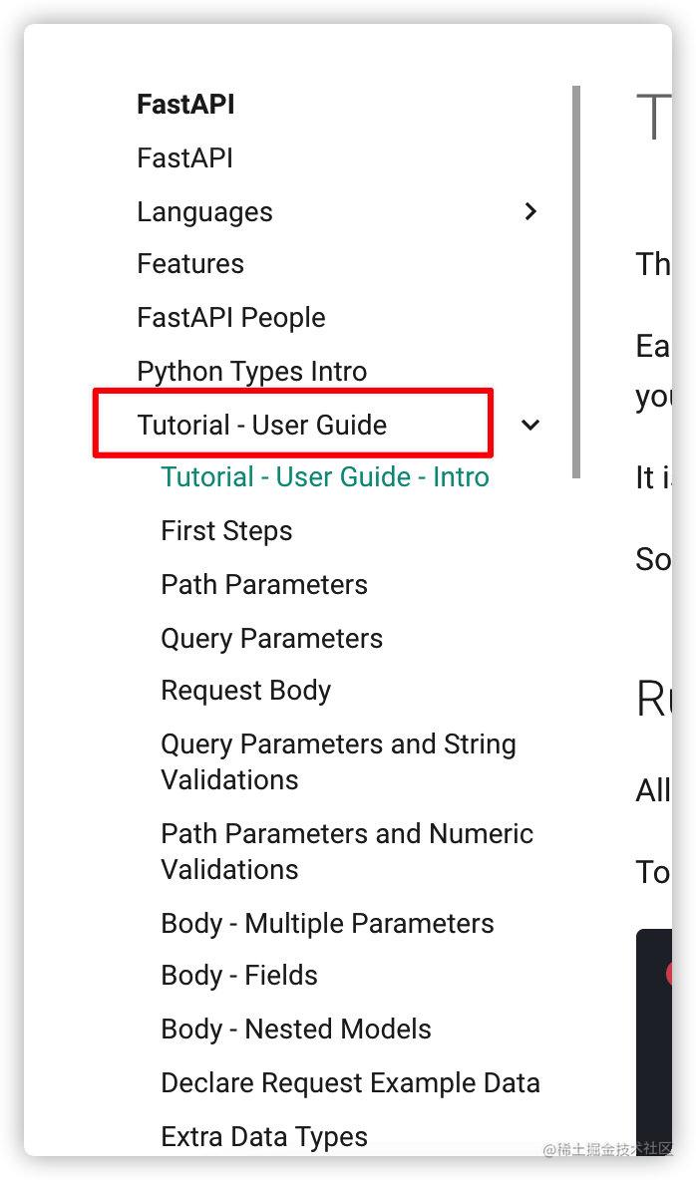Collapse the Tutorial - User Guide section

click(x=530, y=426)
